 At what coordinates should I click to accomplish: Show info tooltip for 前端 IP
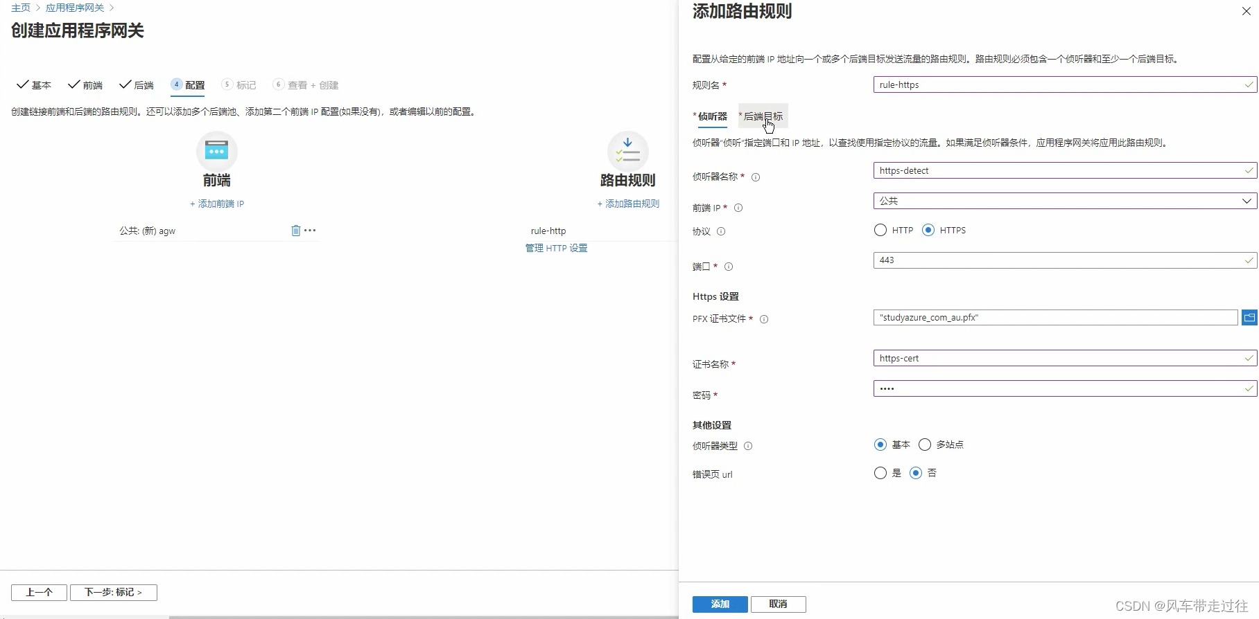[x=738, y=208]
